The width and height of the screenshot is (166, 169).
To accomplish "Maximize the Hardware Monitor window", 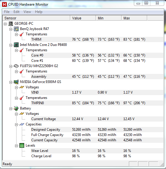I will point(146,3).
